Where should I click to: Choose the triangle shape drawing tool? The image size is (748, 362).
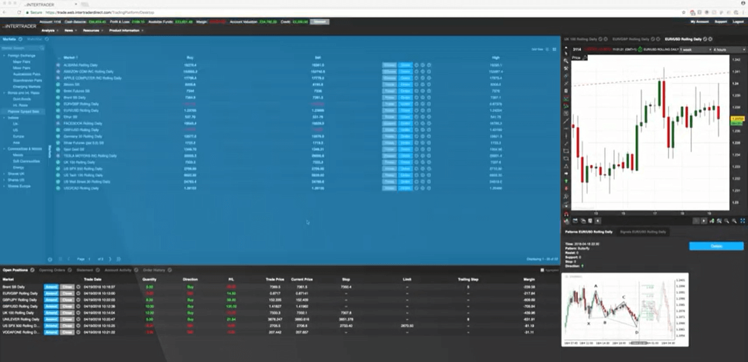pos(566,166)
